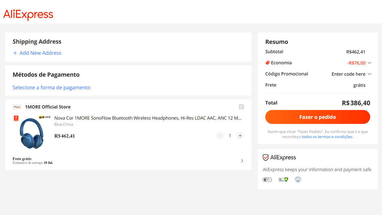Open the 1MORE Official Store name
Image resolution: width=382 pixels, height=215 pixels.
tap(48, 107)
